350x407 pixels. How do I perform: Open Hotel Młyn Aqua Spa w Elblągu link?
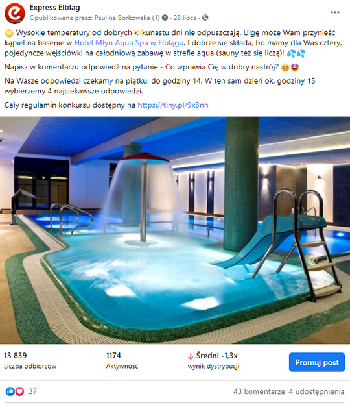click(x=129, y=43)
